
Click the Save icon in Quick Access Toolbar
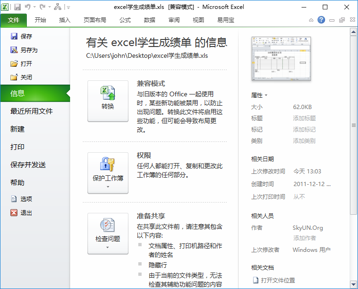(x=17, y=7)
